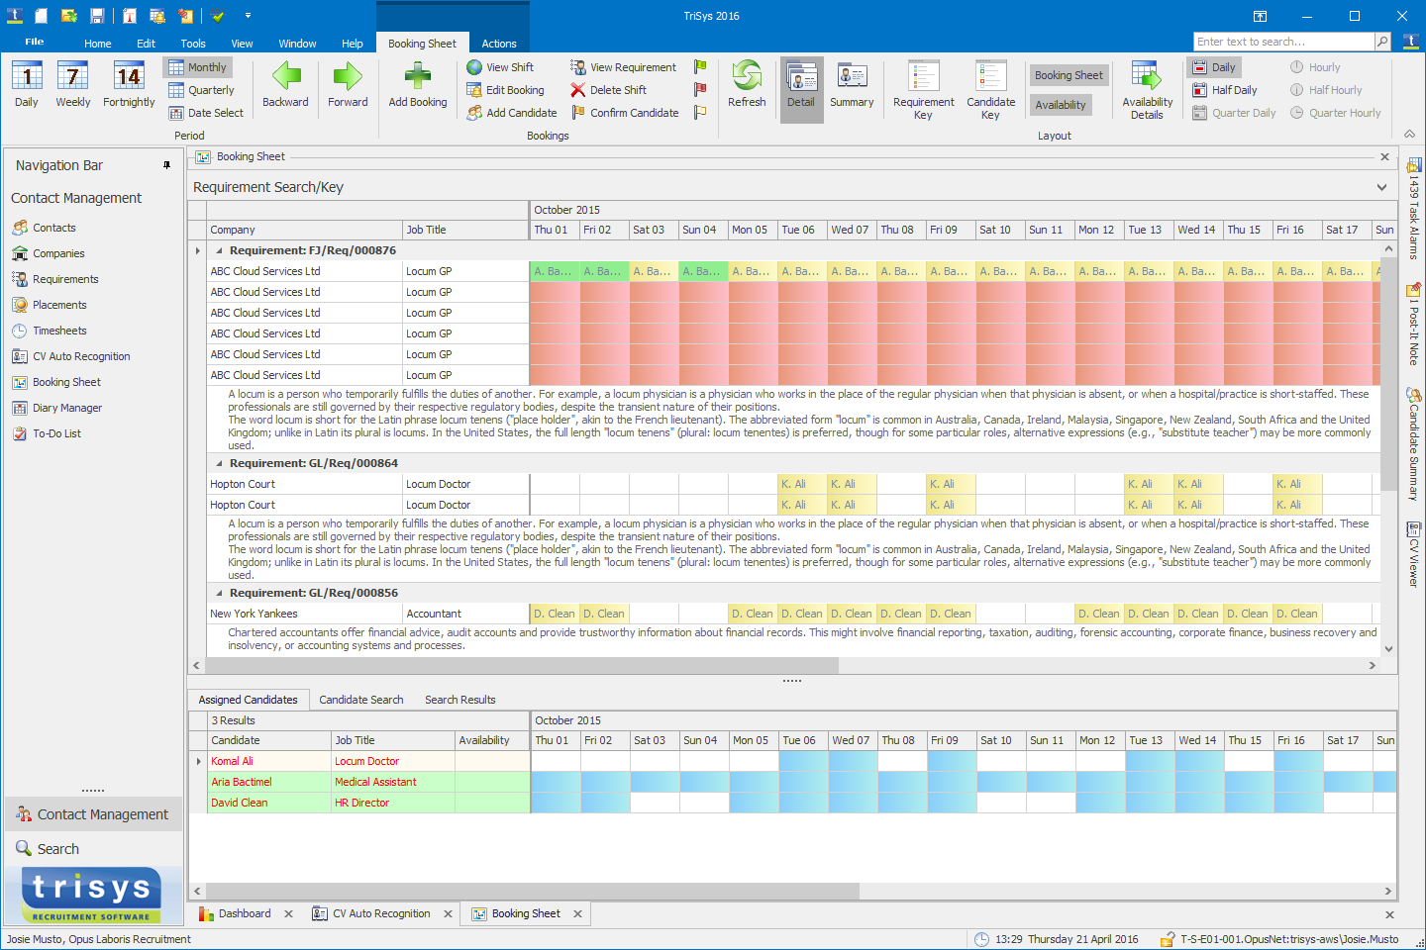Click the Delete Shift icon
The height and width of the screenshot is (950, 1426).
578,90
